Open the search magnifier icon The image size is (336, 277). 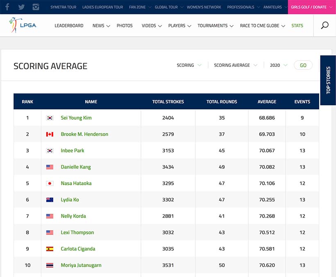tap(325, 25)
